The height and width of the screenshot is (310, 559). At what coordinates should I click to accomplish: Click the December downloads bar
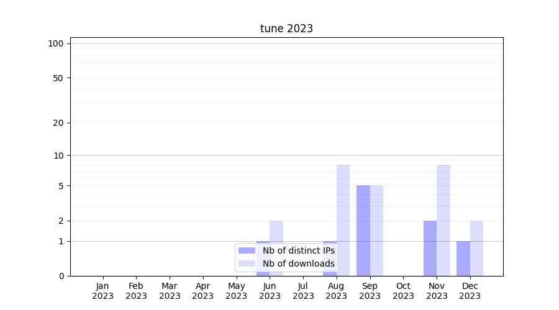click(x=476, y=248)
